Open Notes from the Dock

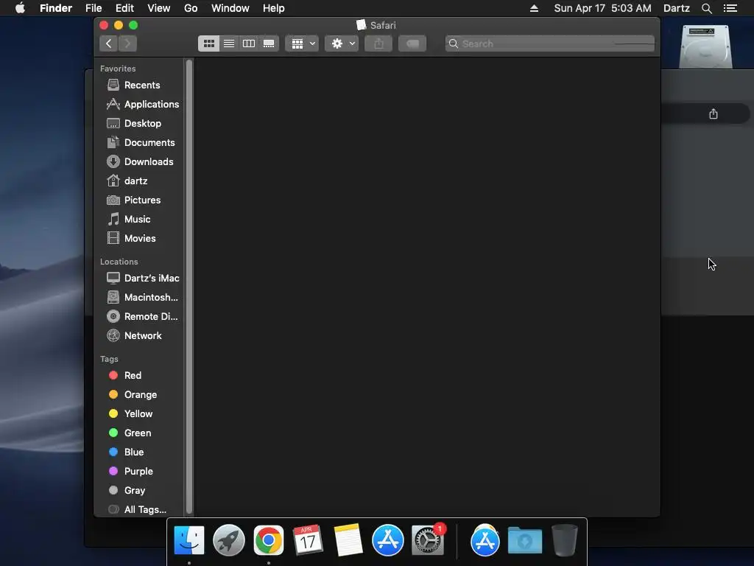tap(348, 540)
